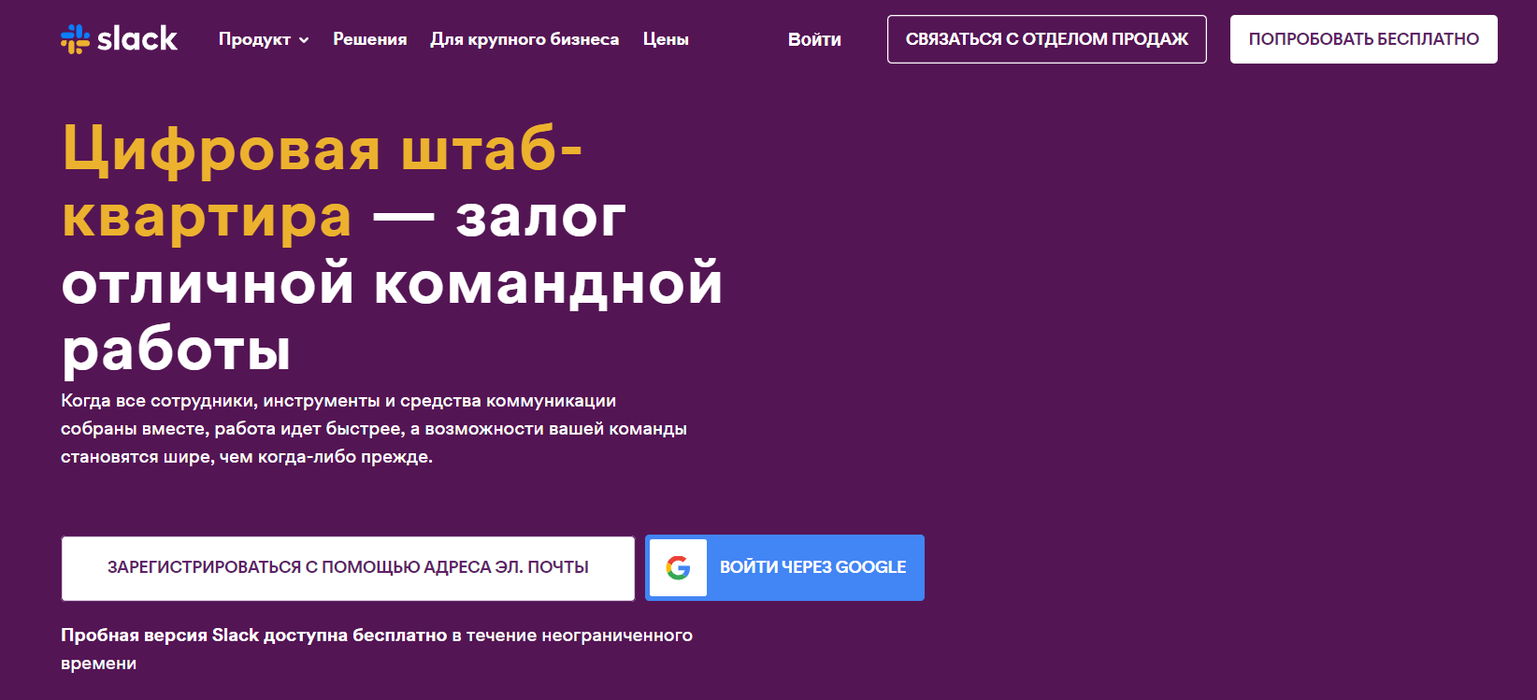
Task: Open the Решения menu item
Action: (370, 39)
